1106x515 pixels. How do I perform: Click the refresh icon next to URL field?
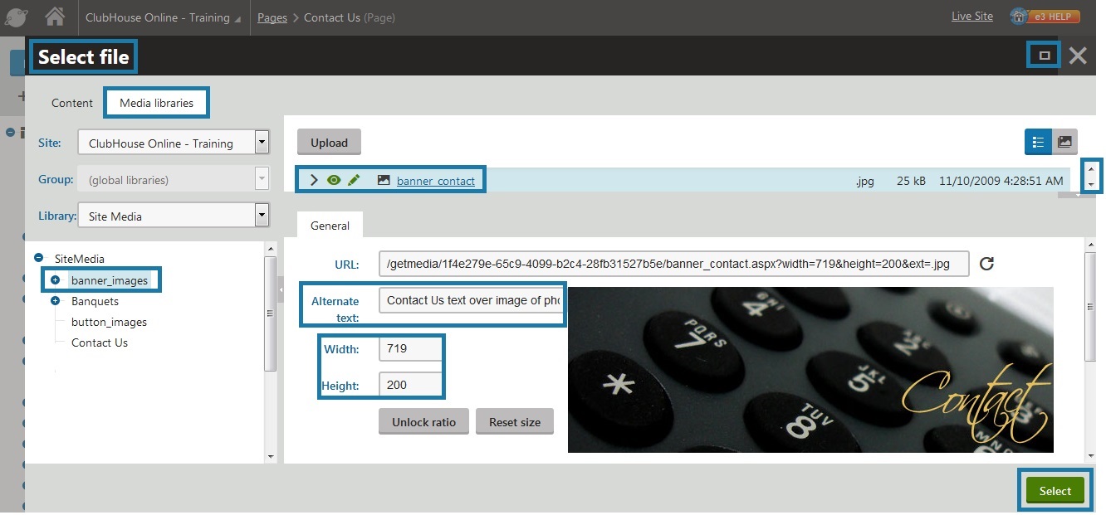(986, 264)
